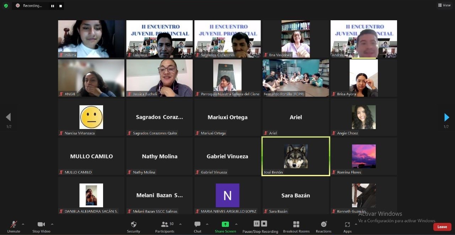Click muted mic icon beside Gabriel Vinueza

[x=198, y=172]
